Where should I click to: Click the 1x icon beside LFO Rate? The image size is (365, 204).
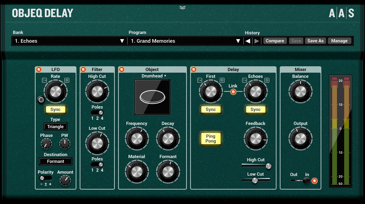tap(44, 80)
